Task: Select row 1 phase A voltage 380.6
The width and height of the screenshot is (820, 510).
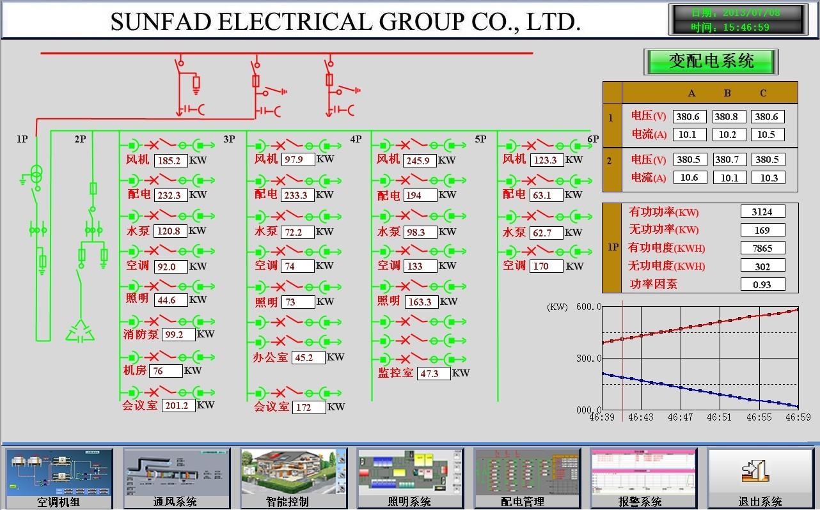Action: tap(690, 117)
